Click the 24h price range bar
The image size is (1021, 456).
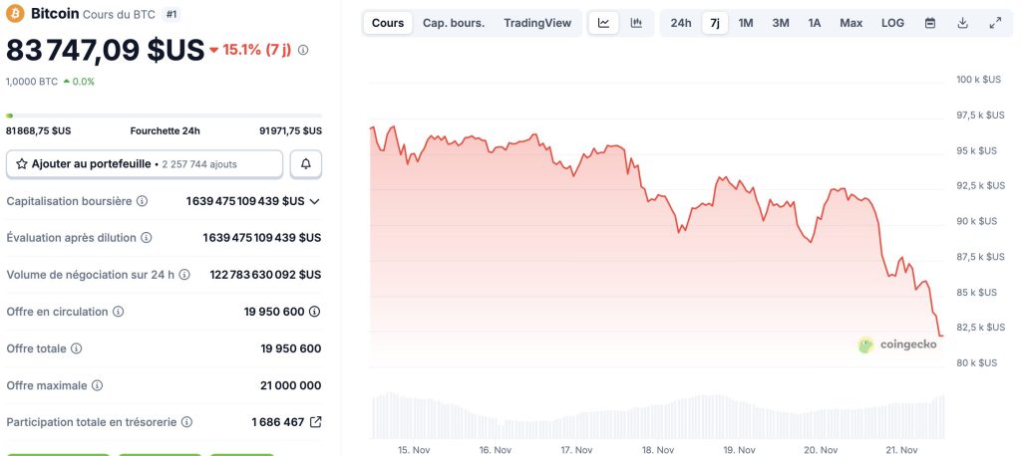click(164, 115)
